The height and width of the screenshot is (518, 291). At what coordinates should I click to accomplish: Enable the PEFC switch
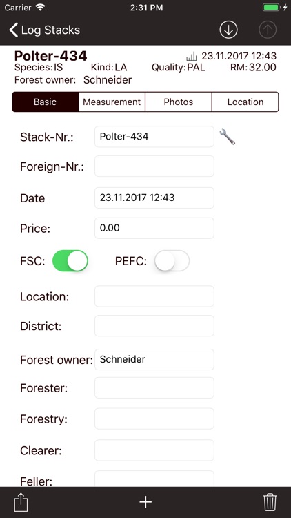pos(172,261)
